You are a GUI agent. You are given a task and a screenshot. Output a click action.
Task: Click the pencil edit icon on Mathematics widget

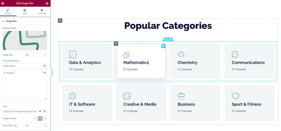(164, 46)
